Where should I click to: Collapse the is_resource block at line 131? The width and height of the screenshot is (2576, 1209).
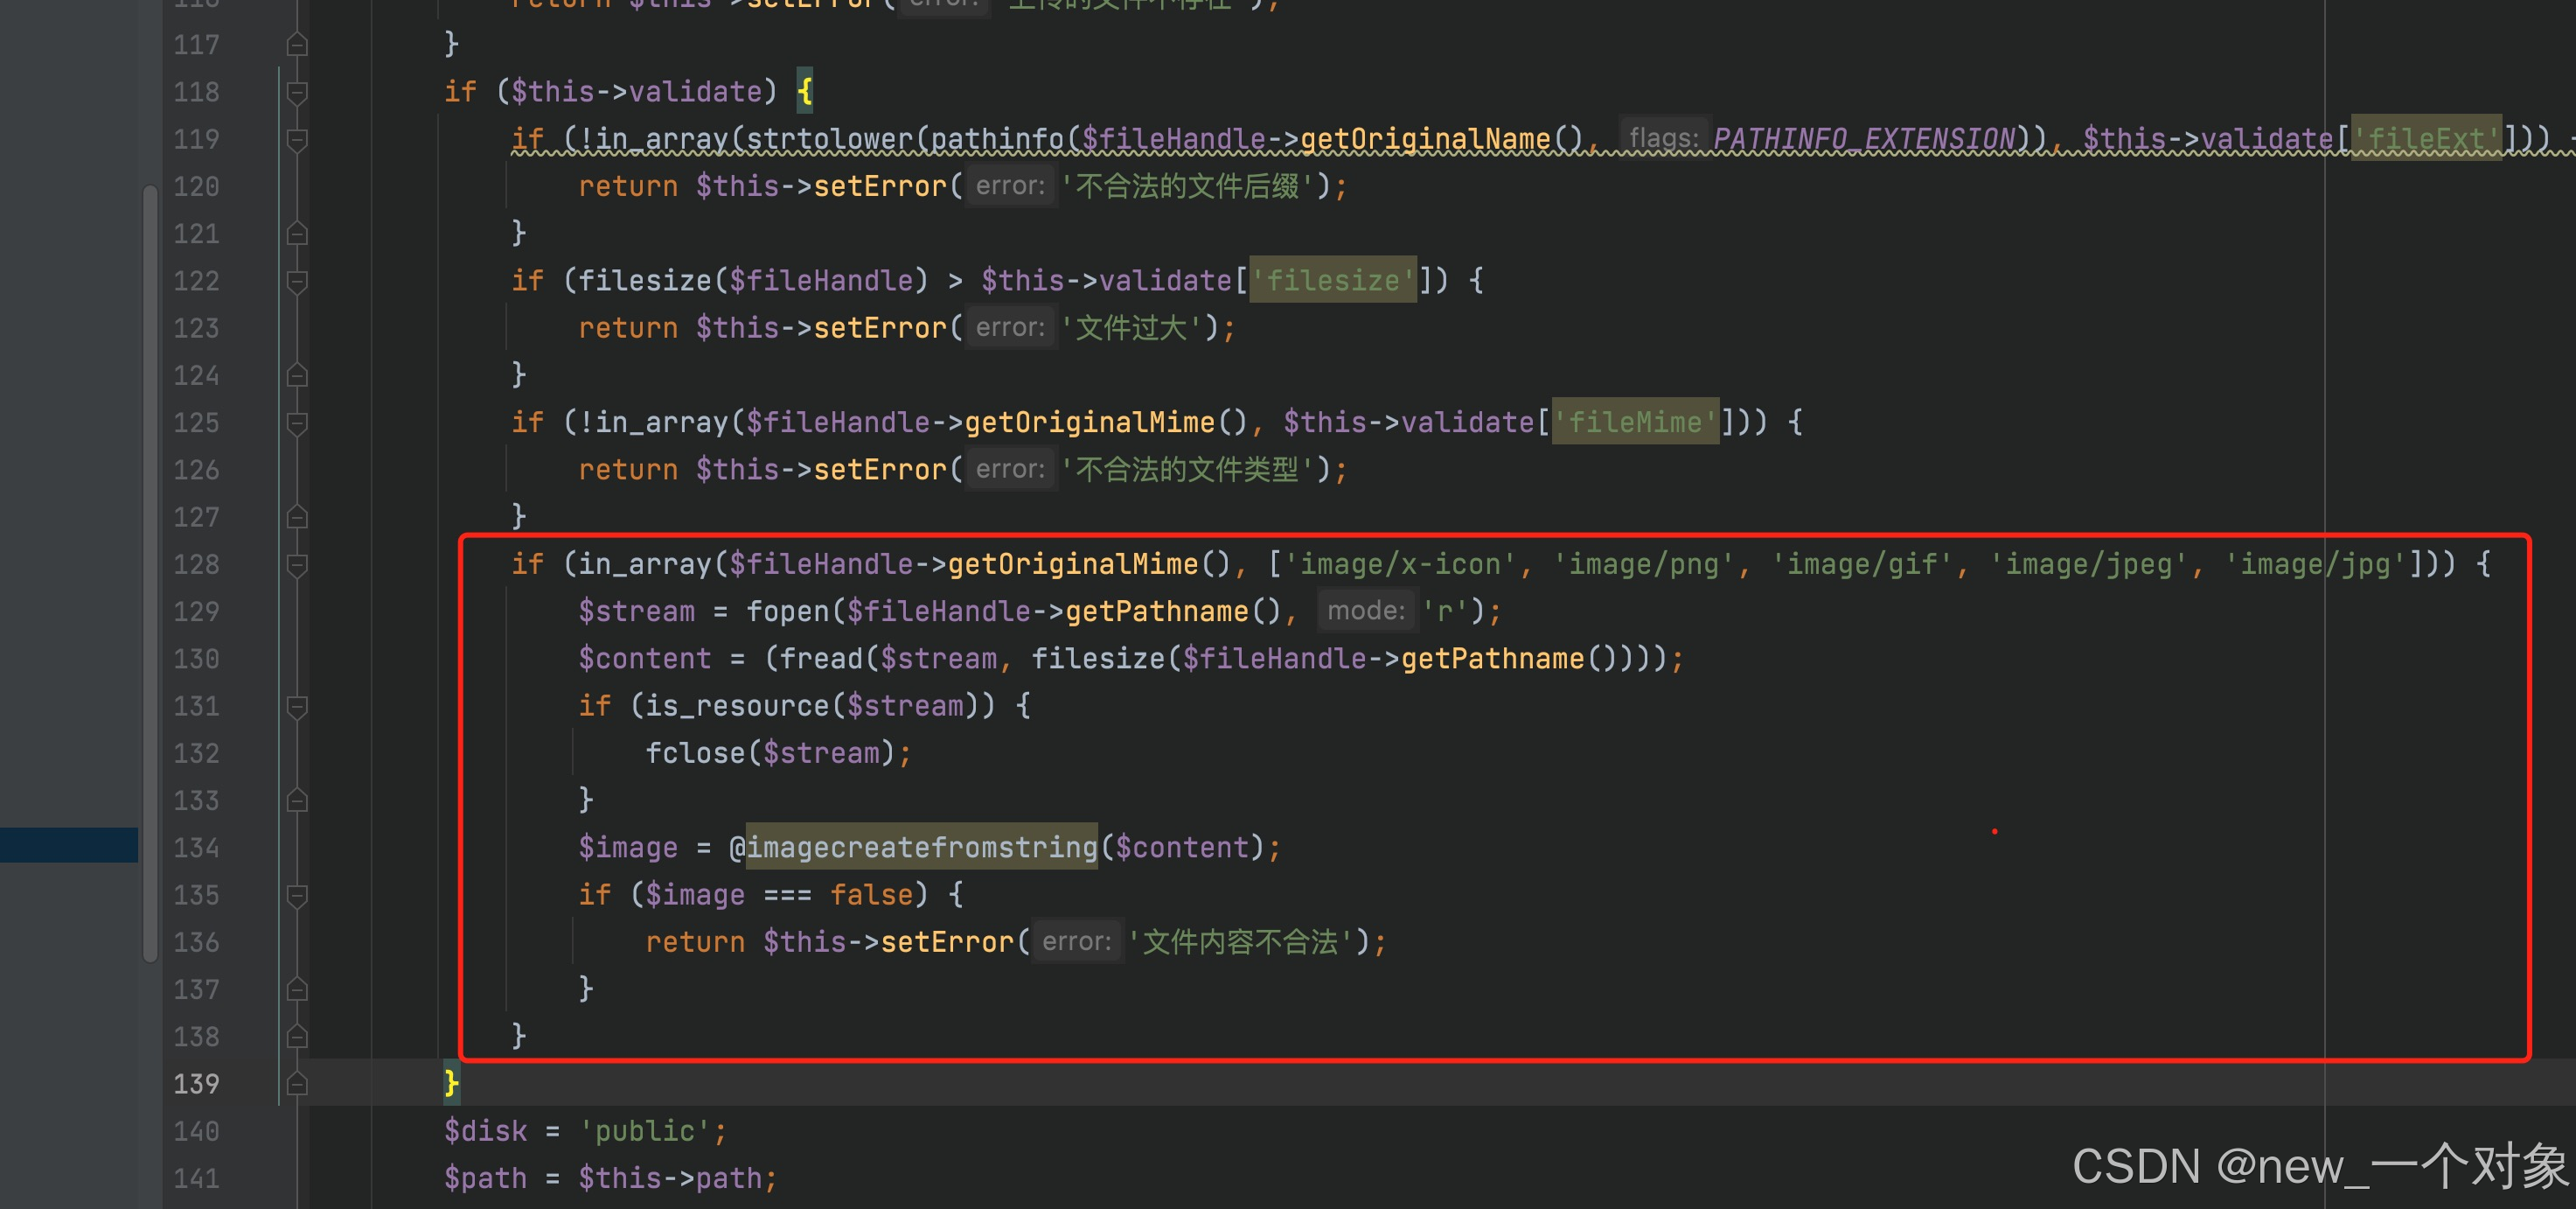click(x=297, y=707)
